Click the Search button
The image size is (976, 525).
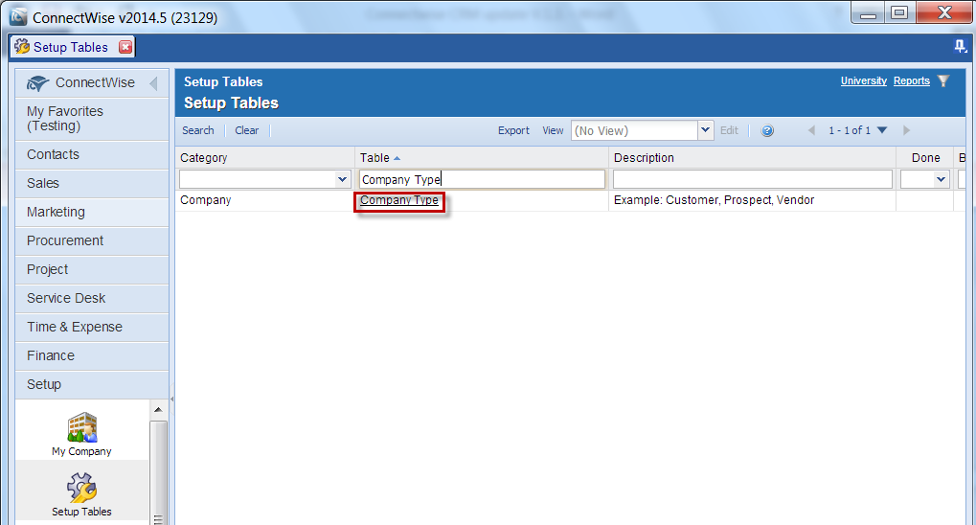[198, 130]
